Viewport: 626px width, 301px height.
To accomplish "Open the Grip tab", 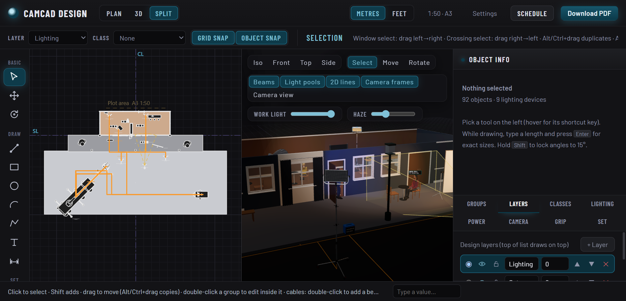I will pyautogui.click(x=560, y=222).
